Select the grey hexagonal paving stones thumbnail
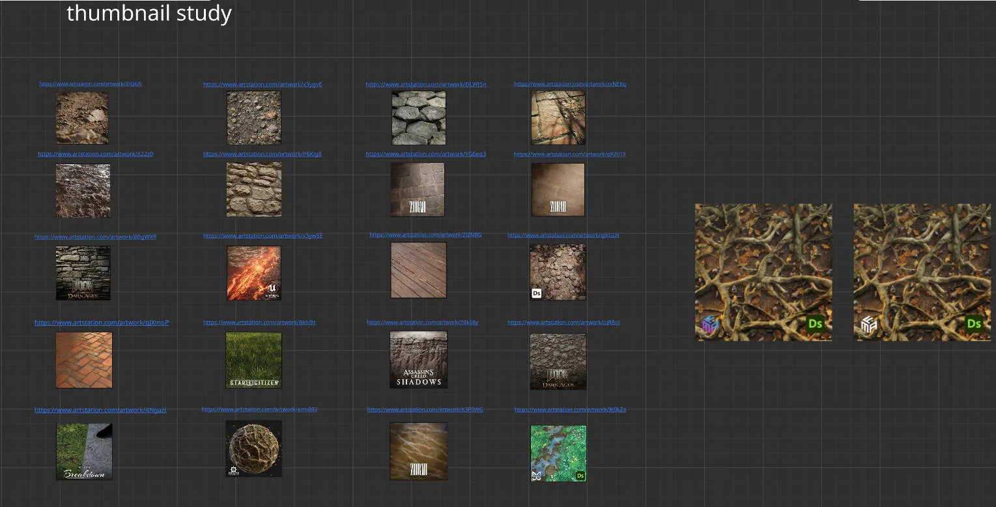 pyautogui.click(x=419, y=118)
